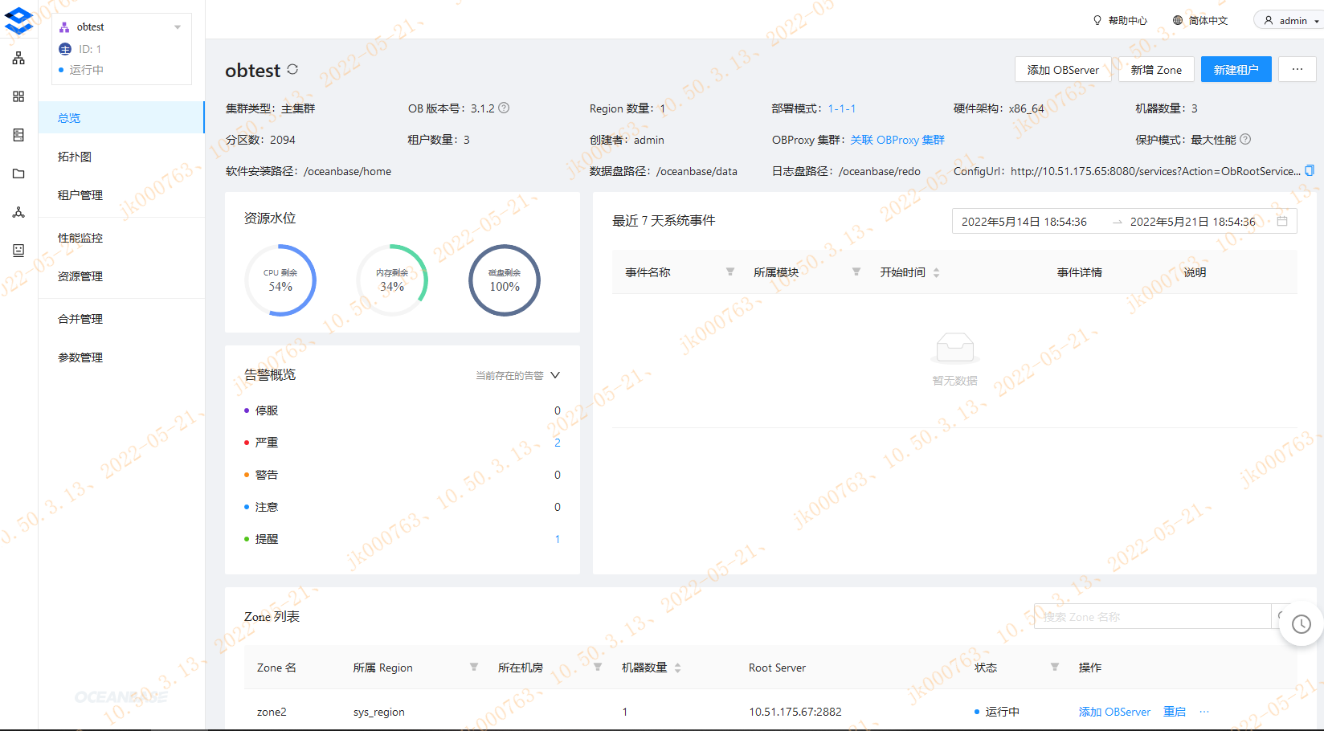Viewport: 1324px width, 731px height.
Task: Click the end date 2022年5月21日 field
Action: 1193,222
